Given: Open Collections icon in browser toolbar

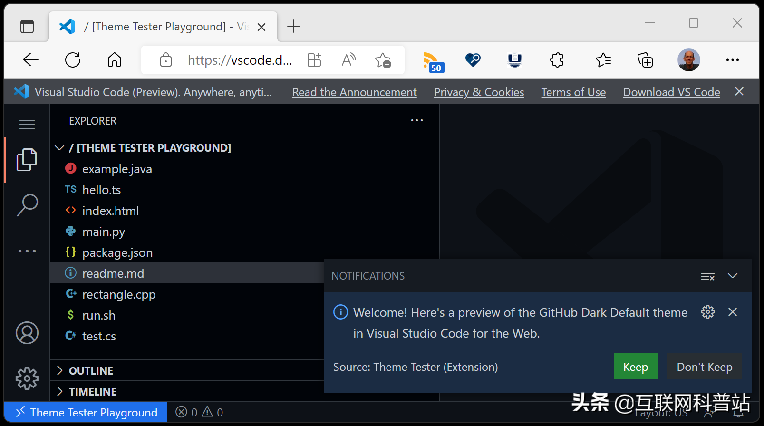Looking at the screenshot, I should pyautogui.click(x=645, y=60).
